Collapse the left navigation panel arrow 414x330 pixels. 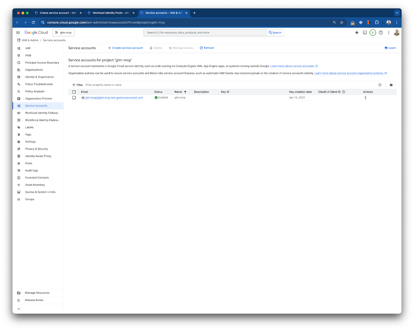[19, 309]
